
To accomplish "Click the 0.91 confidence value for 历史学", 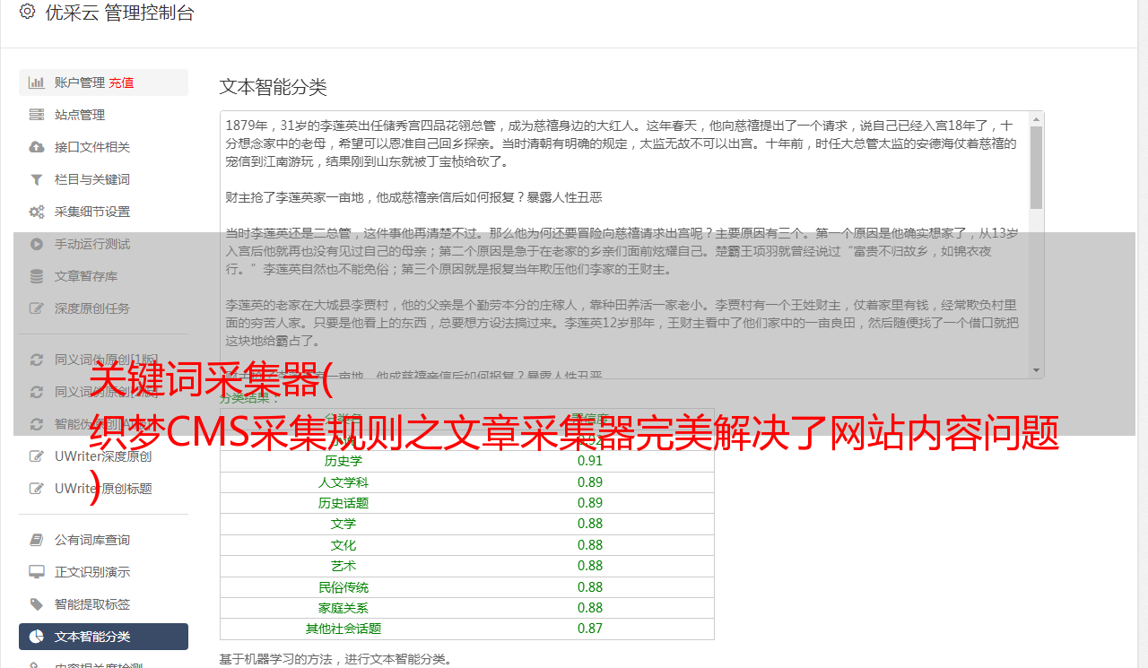I will click(x=590, y=461).
